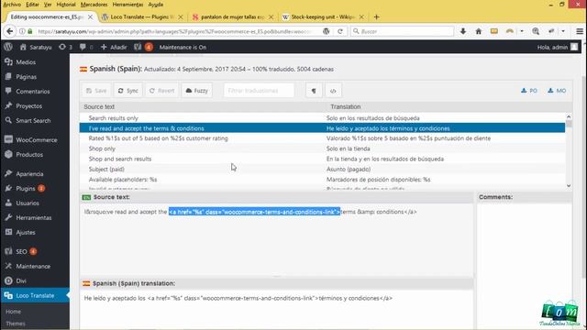Click into the Spanish translation text area
The width and height of the screenshot is (587, 330).
(276, 309)
